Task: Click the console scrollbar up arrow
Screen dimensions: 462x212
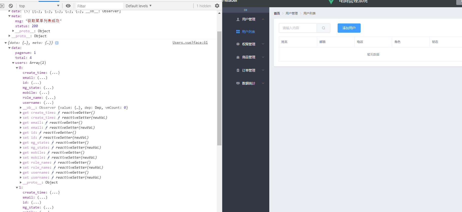Action: (219, 13)
